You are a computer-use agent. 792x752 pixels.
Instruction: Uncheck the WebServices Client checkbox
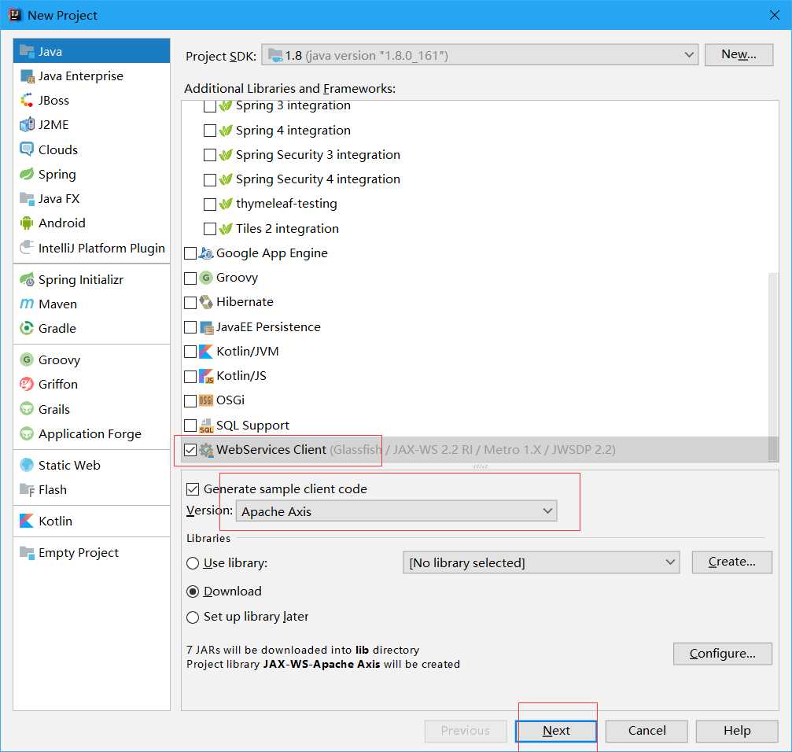[x=190, y=449]
